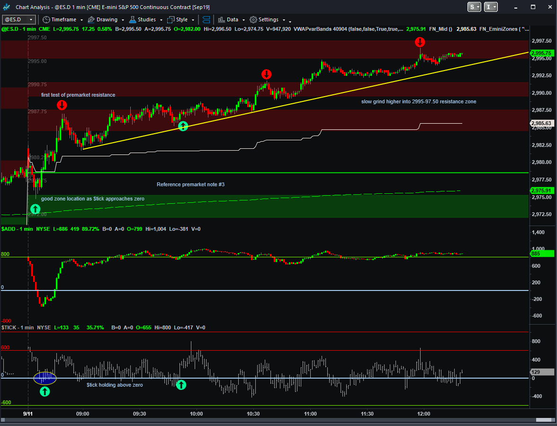Click 'Reference premarket note #3' annotation
Image resolution: width=557 pixels, height=426 pixels.
190,184
